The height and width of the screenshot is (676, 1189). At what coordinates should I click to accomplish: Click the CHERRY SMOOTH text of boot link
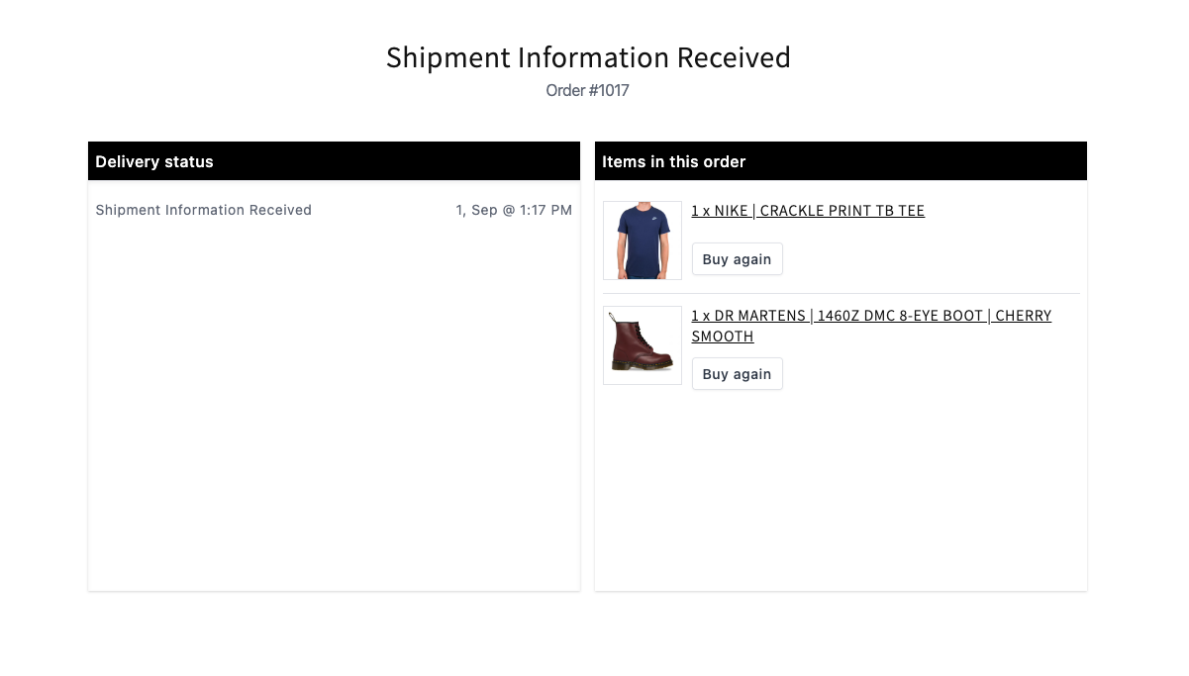pos(723,337)
